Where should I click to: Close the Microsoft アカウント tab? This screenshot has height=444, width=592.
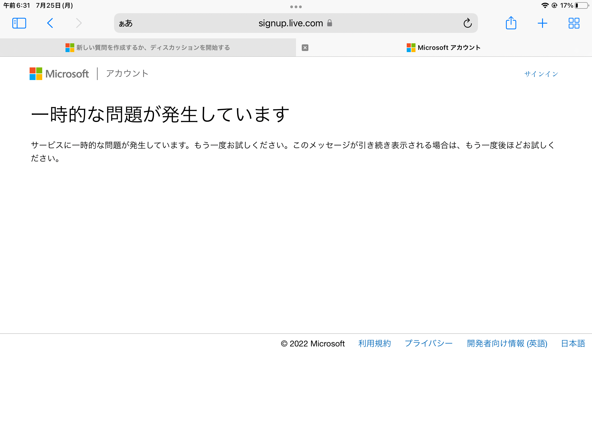tap(305, 48)
